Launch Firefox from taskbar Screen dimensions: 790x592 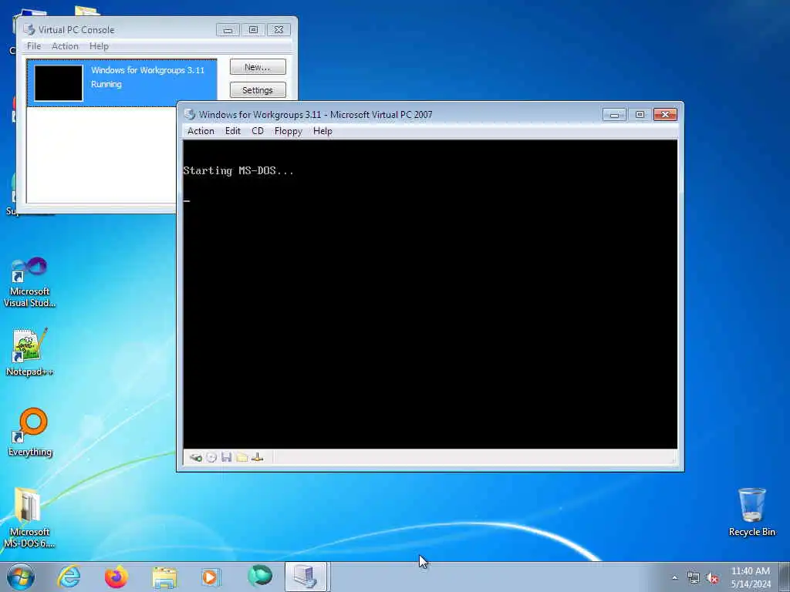pyautogui.click(x=116, y=577)
